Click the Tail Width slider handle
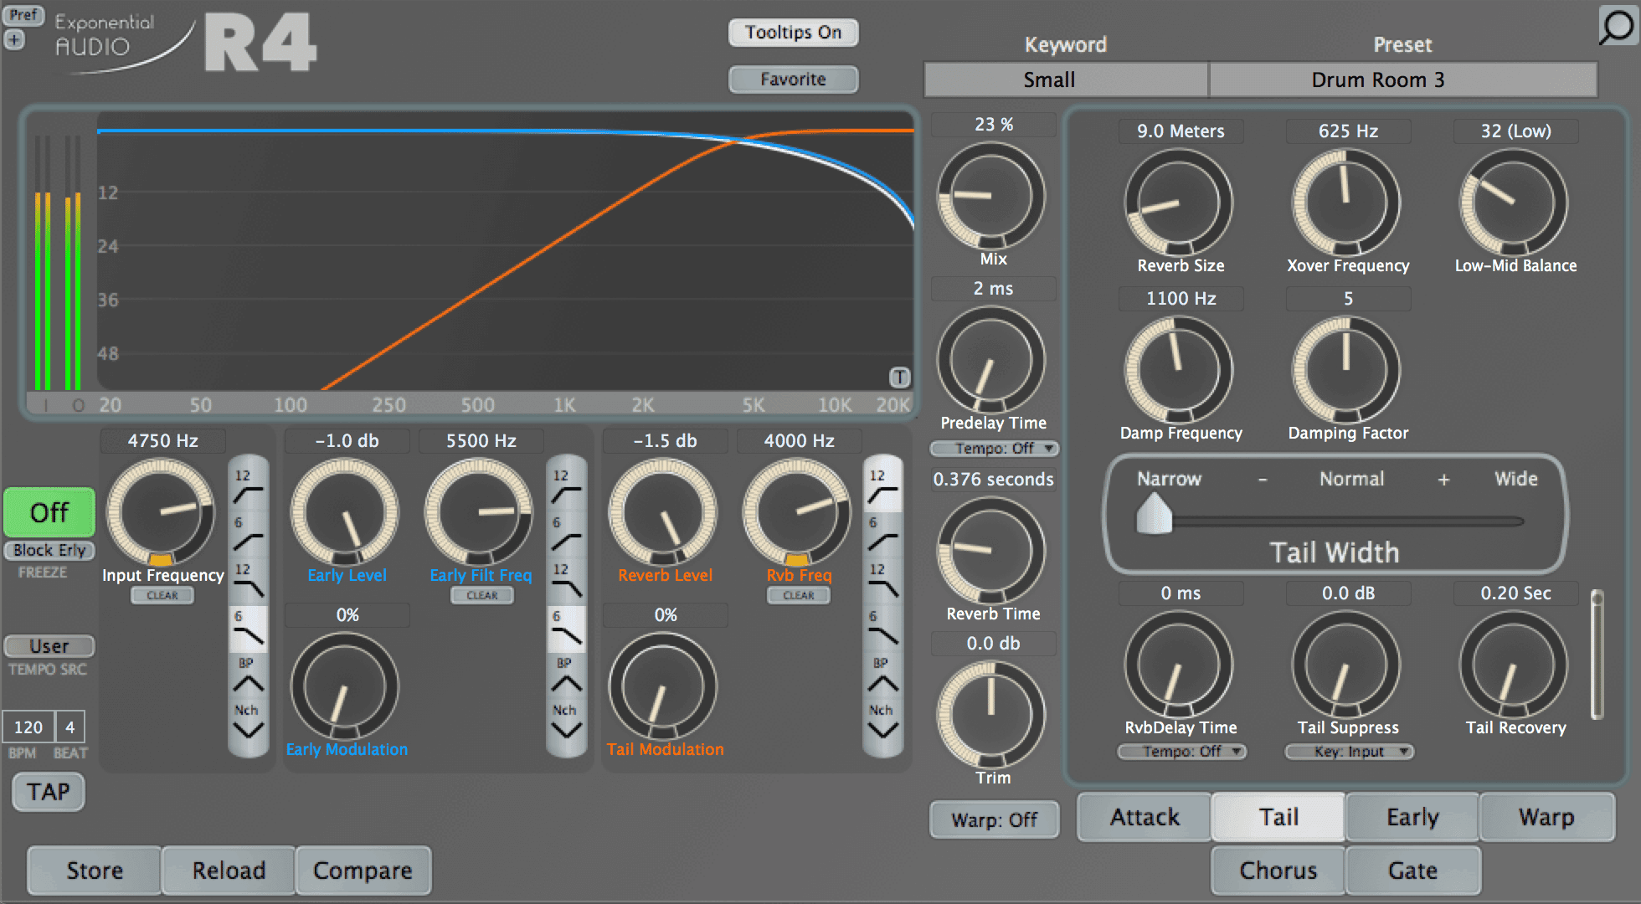The width and height of the screenshot is (1641, 904). (1154, 513)
